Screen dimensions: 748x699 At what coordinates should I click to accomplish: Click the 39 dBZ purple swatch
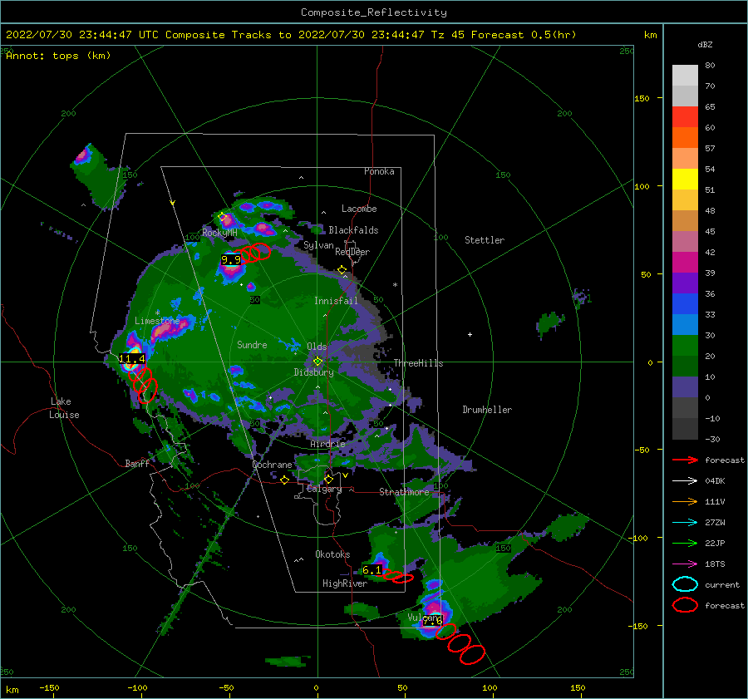coord(685,283)
